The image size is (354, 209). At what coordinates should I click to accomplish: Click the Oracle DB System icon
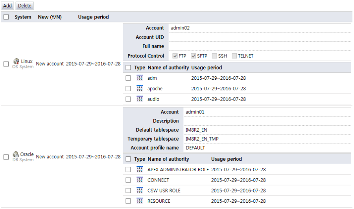16,154
